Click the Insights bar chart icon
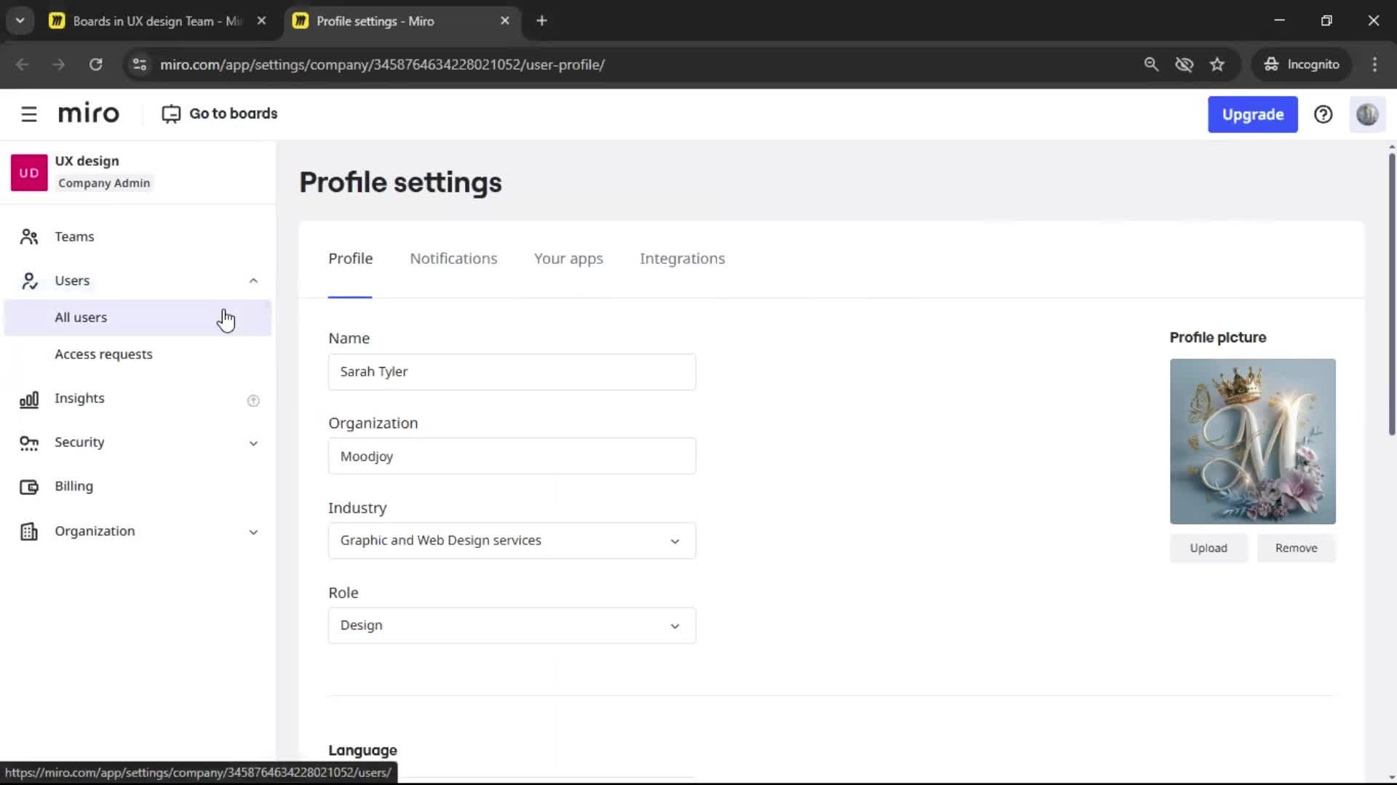Image resolution: width=1397 pixels, height=785 pixels. click(x=29, y=399)
